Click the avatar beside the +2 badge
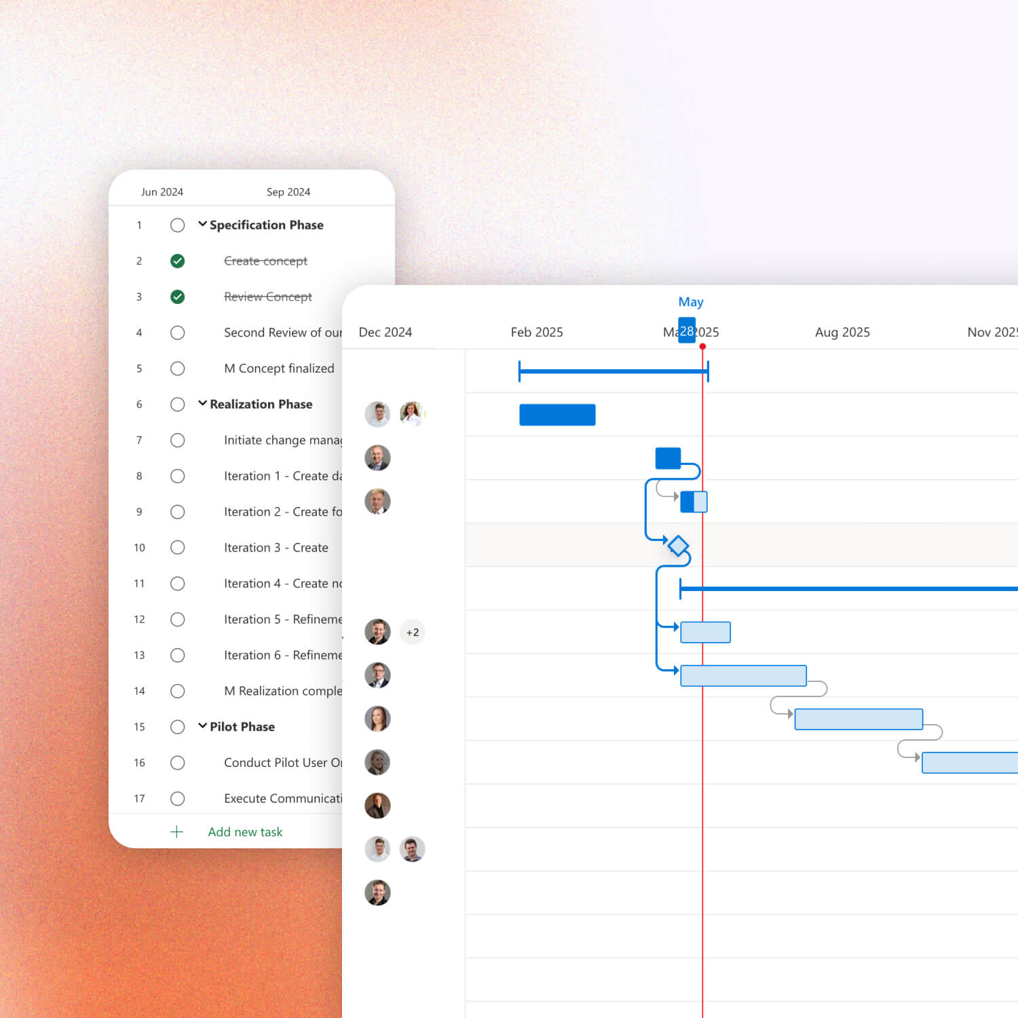The width and height of the screenshot is (1018, 1018). point(377,632)
